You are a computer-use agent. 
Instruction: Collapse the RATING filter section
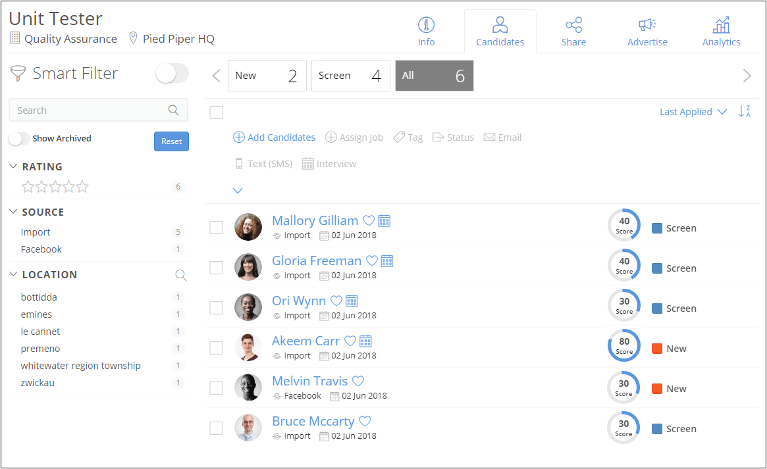click(14, 167)
